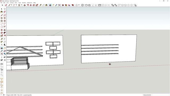
Task: Open the Tools menu
Action: point(20,3)
